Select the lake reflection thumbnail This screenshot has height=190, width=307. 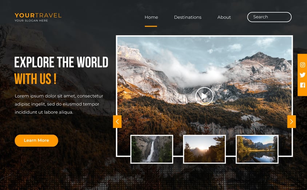[x=257, y=149]
